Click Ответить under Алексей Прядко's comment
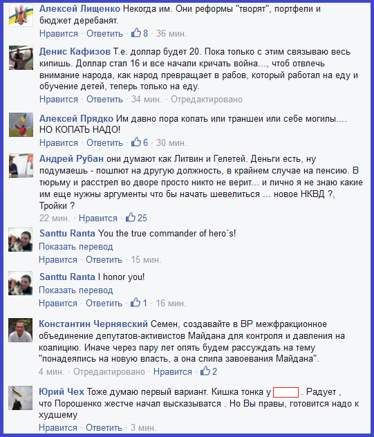Screen dimensions: 374x437 point(104,143)
